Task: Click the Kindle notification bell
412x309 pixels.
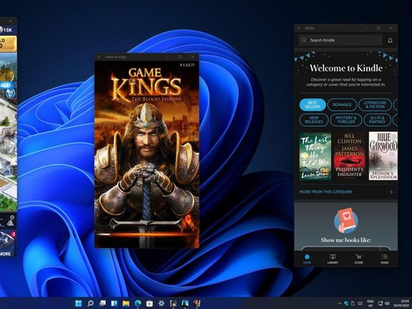Action: click(390, 40)
